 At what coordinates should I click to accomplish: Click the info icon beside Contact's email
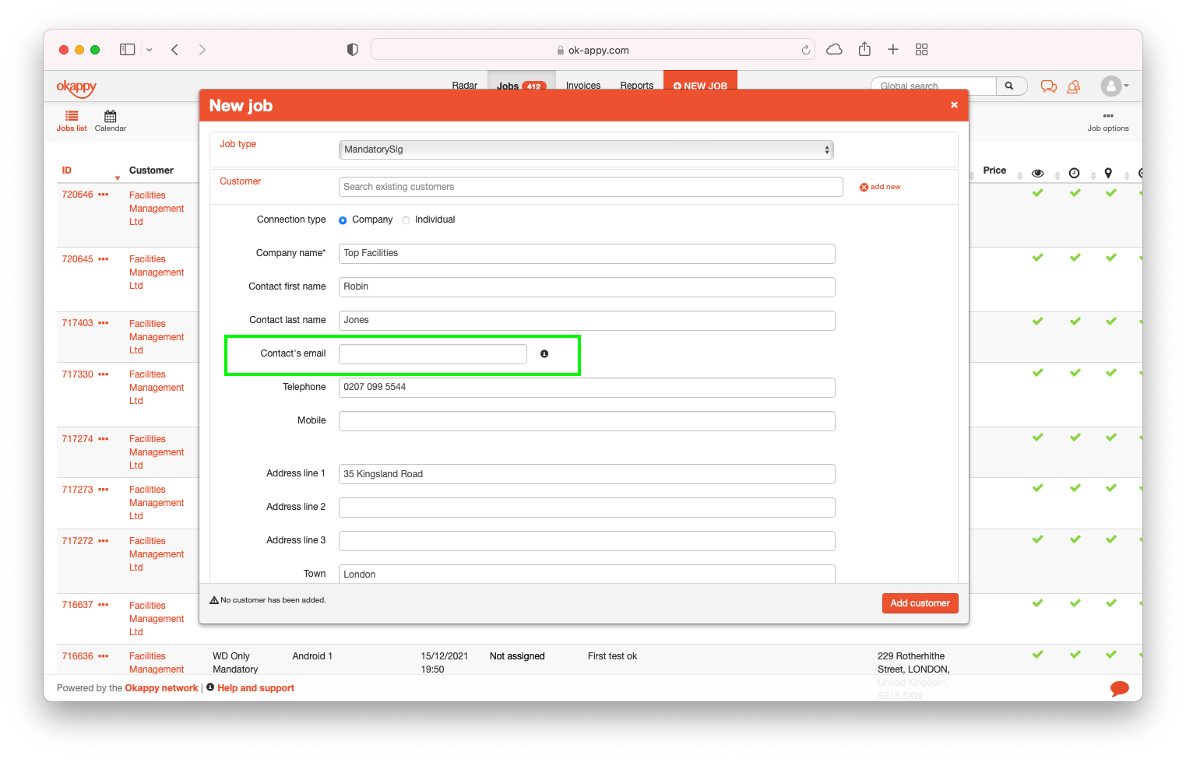(544, 353)
